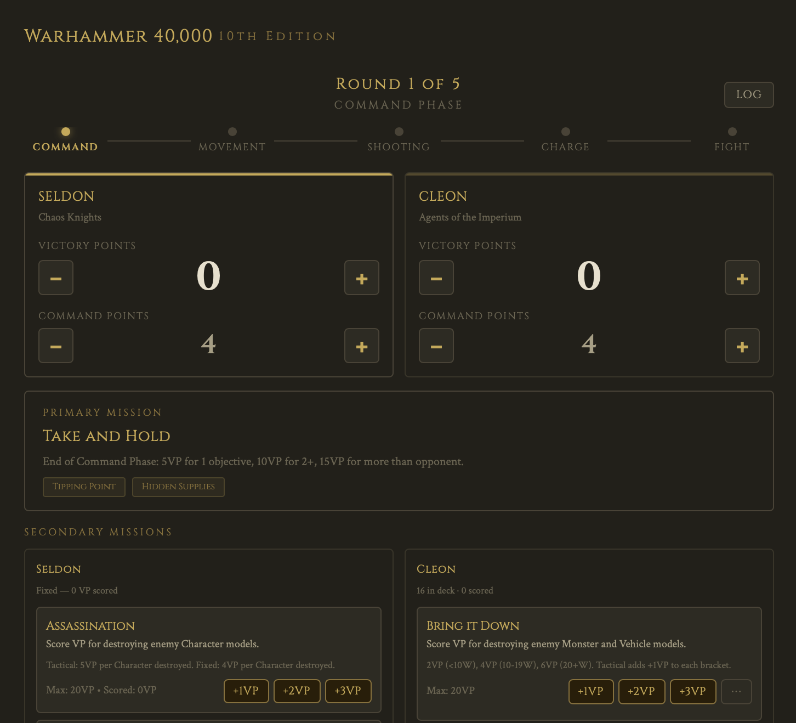
Task: Go to the Shooting phase step
Action: point(399,140)
